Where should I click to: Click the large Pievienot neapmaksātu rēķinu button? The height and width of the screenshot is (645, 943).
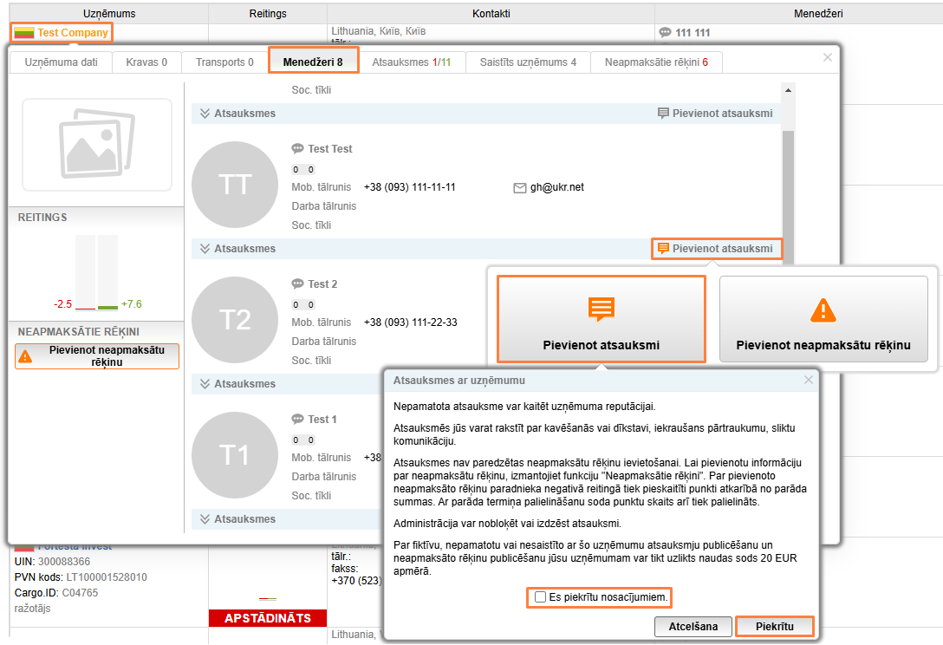(x=823, y=319)
